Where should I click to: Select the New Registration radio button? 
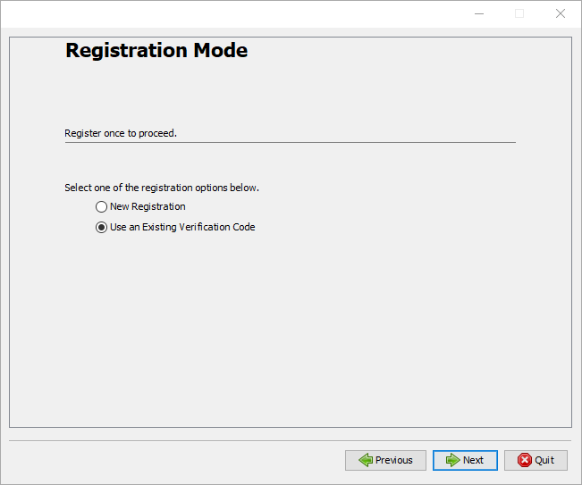pyautogui.click(x=101, y=207)
